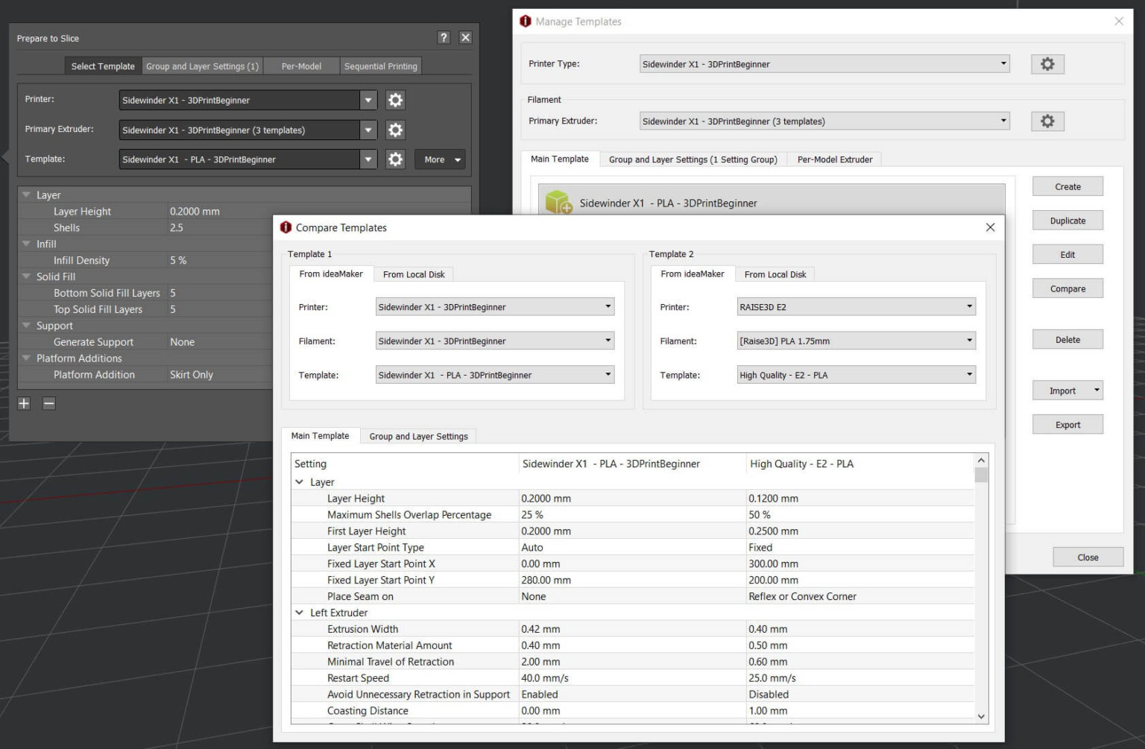Open Primary Extruder settings gear in Prepare to Slice
The width and height of the screenshot is (1145, 749).
coord(395,130)
